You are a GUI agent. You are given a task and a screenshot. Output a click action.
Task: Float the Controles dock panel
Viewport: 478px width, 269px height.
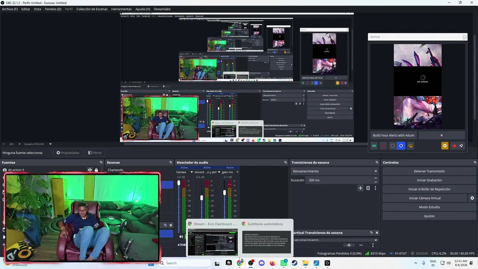click(475, 163)
